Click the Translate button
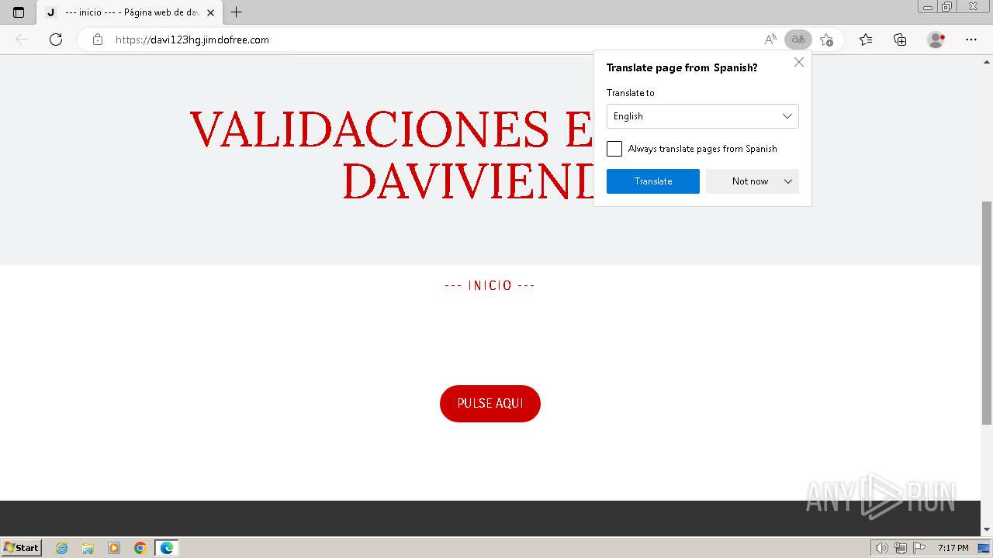The image size is (993, 558). pos(653,181)
